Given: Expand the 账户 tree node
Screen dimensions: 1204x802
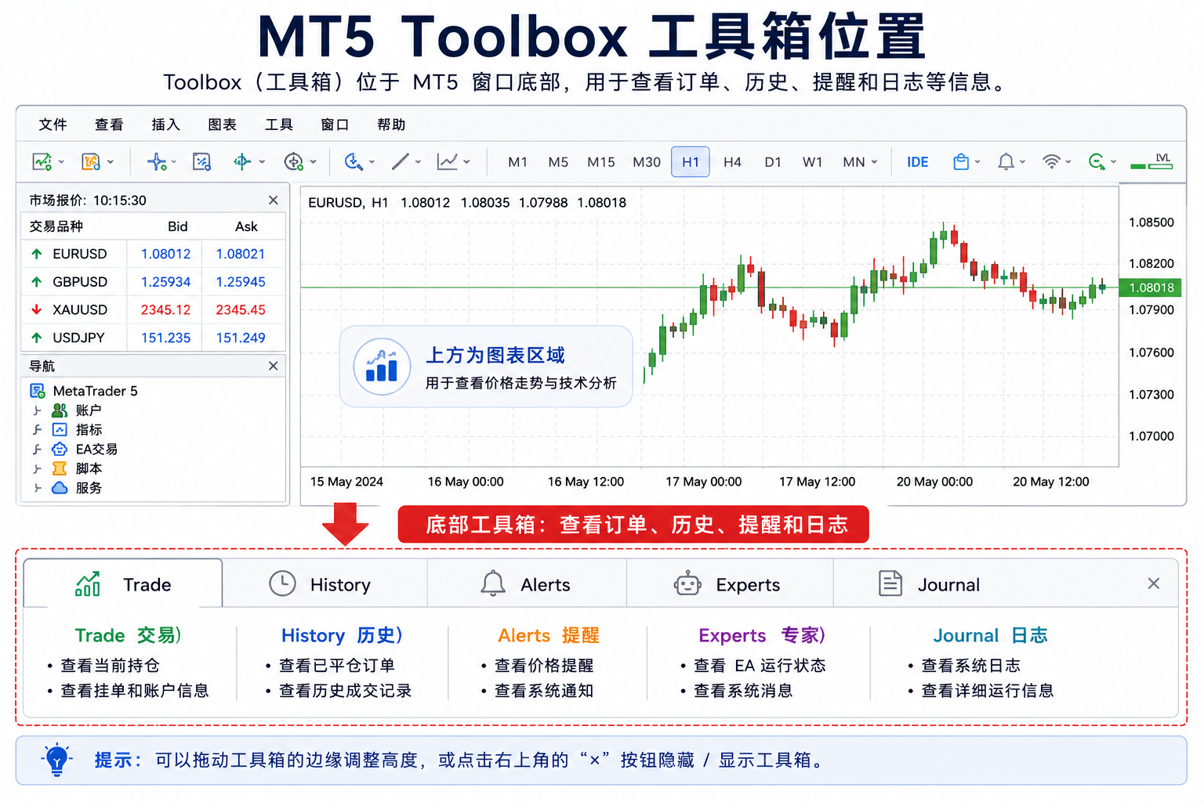Looking at the screenshot, I should [x=37, y=410].
